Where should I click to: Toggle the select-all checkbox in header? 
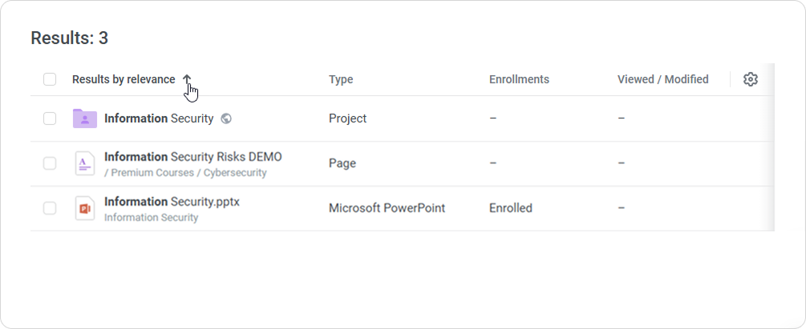[50, 79]
